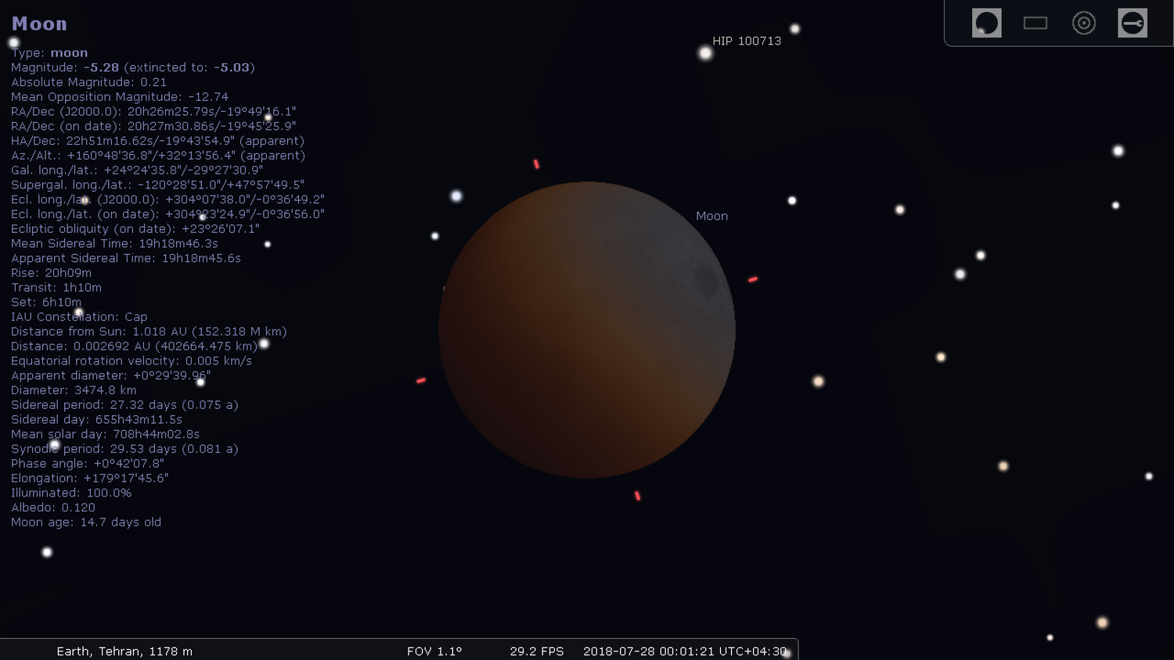Click the 'Az./Alt.' apparent coordinates line
Screen dimensions: 1174x660
pyautogui.click(x=158, y=156)
